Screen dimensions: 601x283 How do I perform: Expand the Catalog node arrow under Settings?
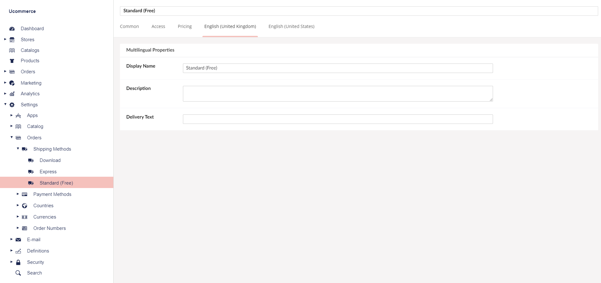(11, 126)
